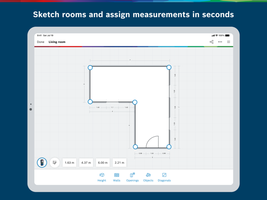Select the 2.21 m measurement chip
Viewport: 267px width, 200px height.
tap(119, 163)
